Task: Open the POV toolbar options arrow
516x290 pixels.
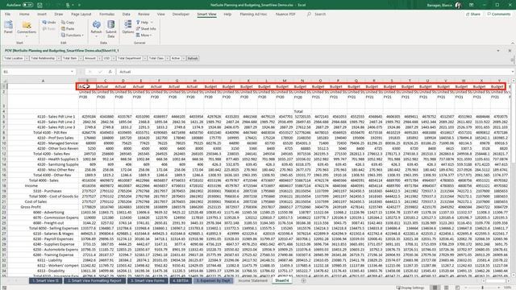Action: point(498,51)
